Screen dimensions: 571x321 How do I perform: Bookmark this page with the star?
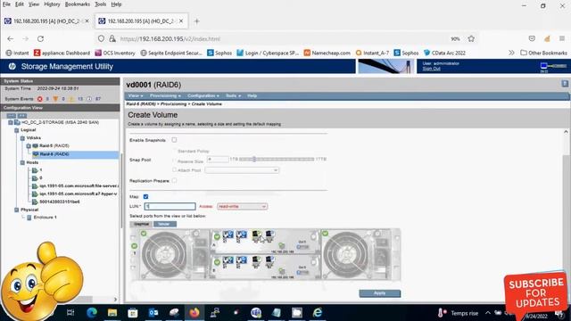pos(471,38)
